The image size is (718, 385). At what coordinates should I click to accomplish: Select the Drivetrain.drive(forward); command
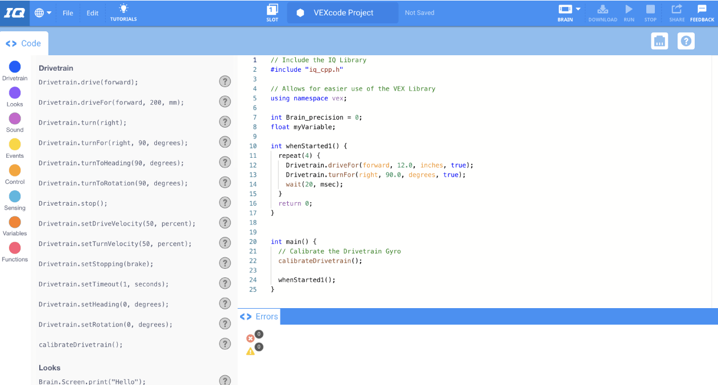[88, 82]
